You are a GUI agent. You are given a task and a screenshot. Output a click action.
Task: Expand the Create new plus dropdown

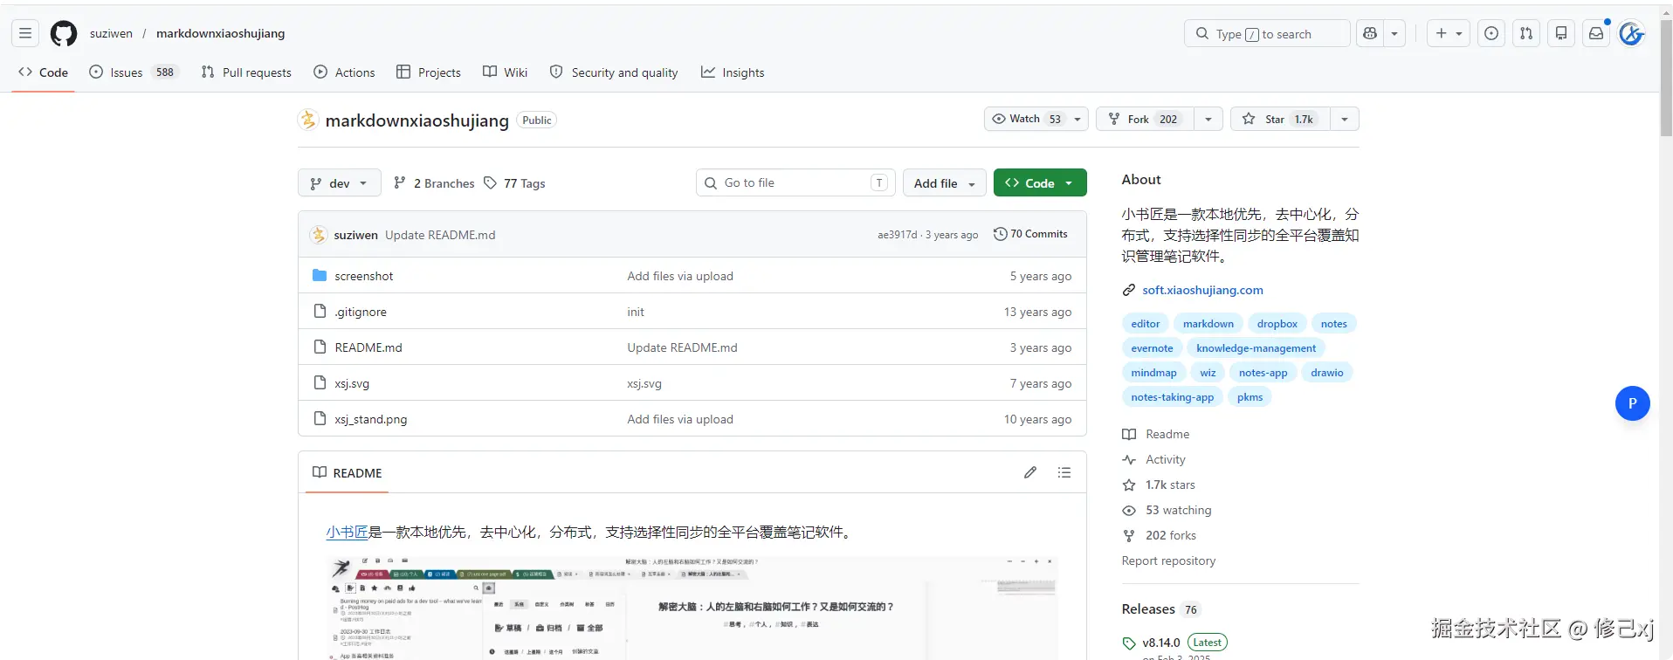1449,33
